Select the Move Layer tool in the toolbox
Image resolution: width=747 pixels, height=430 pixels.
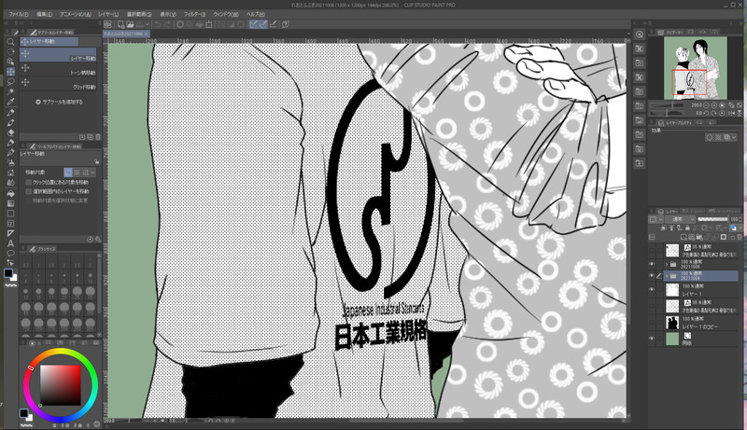point(10,71)
